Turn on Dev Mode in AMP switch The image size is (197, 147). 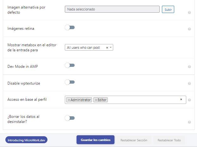[70, 65]
